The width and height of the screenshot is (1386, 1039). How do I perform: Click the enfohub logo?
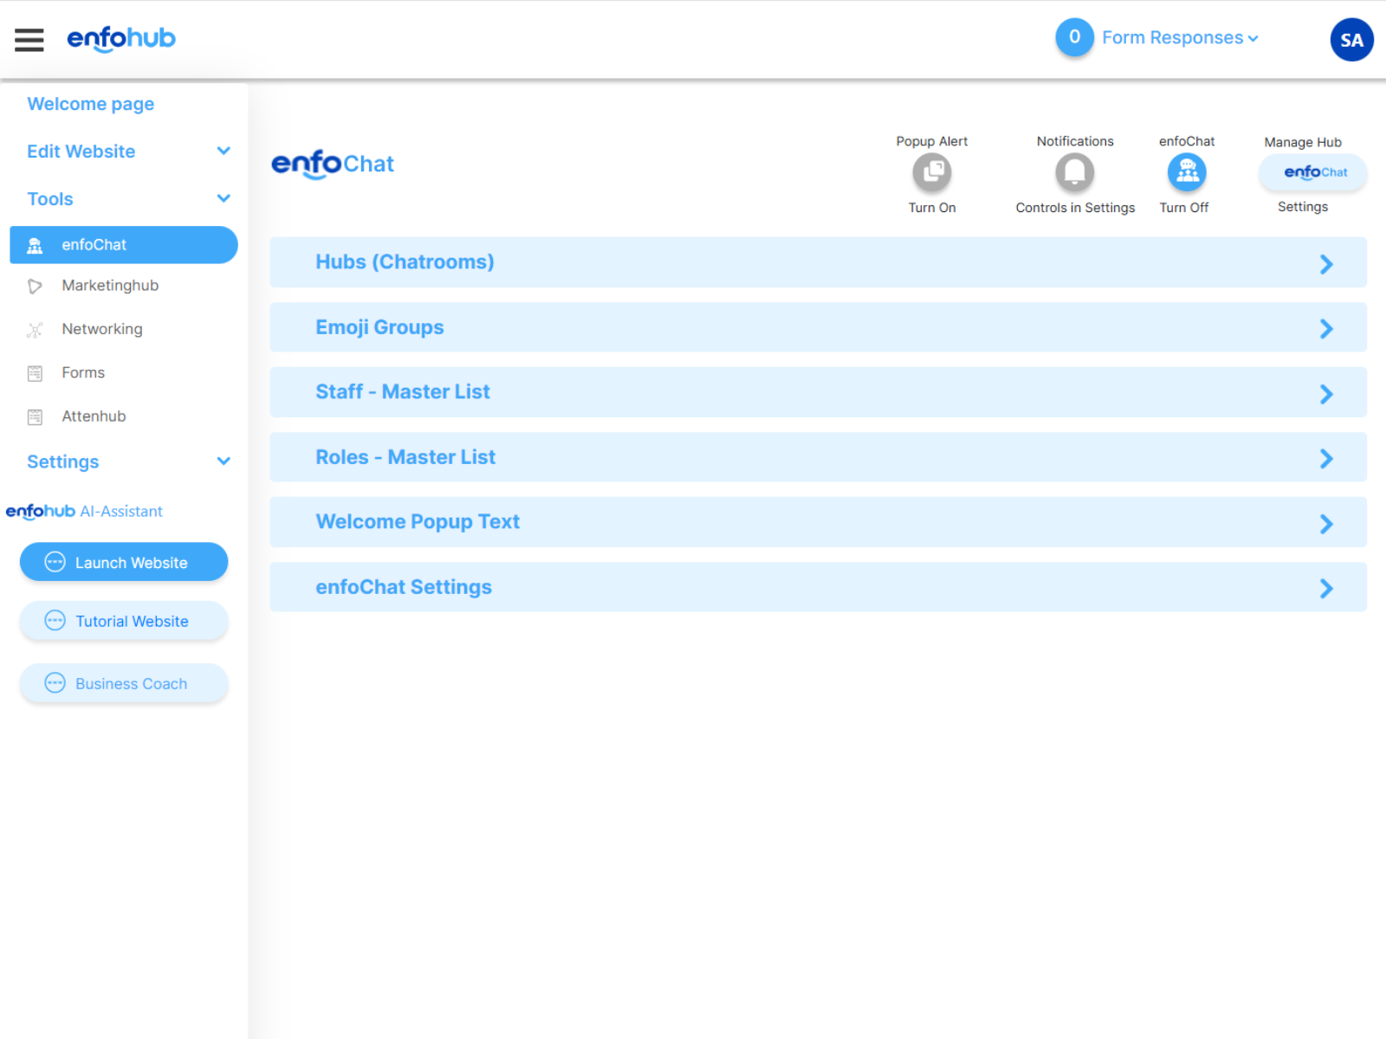121,39
